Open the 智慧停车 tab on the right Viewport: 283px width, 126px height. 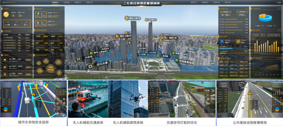click(x=193, y=2)
